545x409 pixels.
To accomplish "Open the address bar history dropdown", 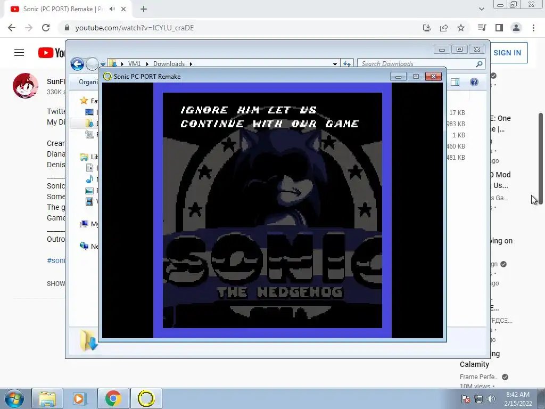I will [335, 64].
